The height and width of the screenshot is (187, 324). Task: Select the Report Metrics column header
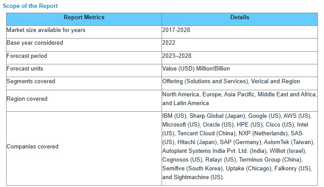pos(84,18)
